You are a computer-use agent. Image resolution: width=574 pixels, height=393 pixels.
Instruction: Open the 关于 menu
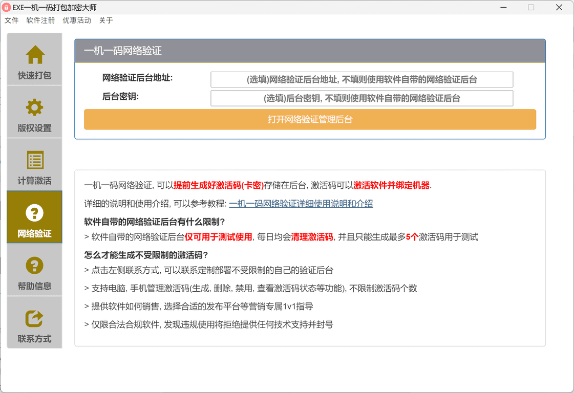tap(106, 20)
